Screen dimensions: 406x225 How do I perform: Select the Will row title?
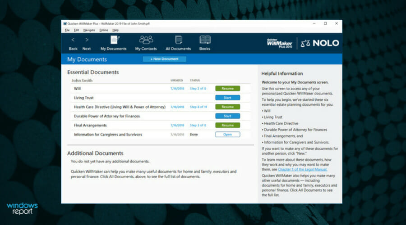(78, 89)
